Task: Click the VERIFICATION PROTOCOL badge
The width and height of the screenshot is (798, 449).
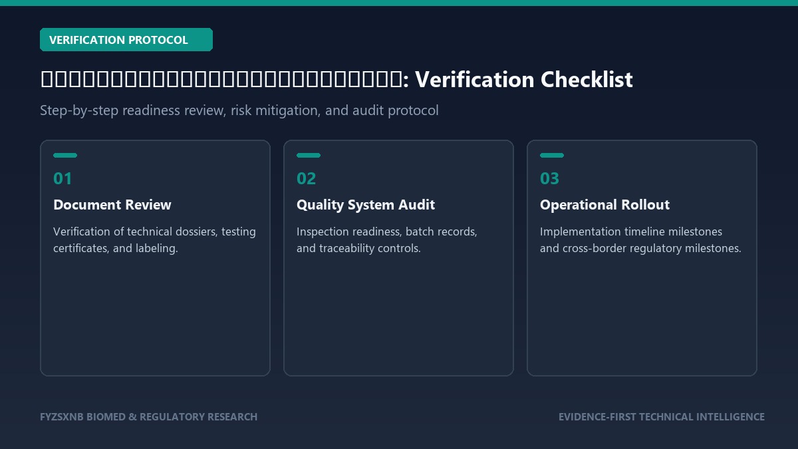Action: [x=126, y=40]
